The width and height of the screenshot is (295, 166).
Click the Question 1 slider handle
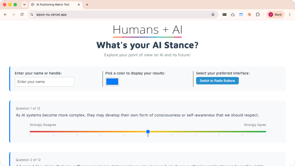(148, 131)
